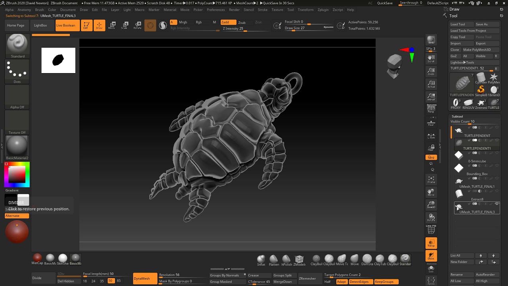Activate the Scale transform icon

[x=125, y=25]
